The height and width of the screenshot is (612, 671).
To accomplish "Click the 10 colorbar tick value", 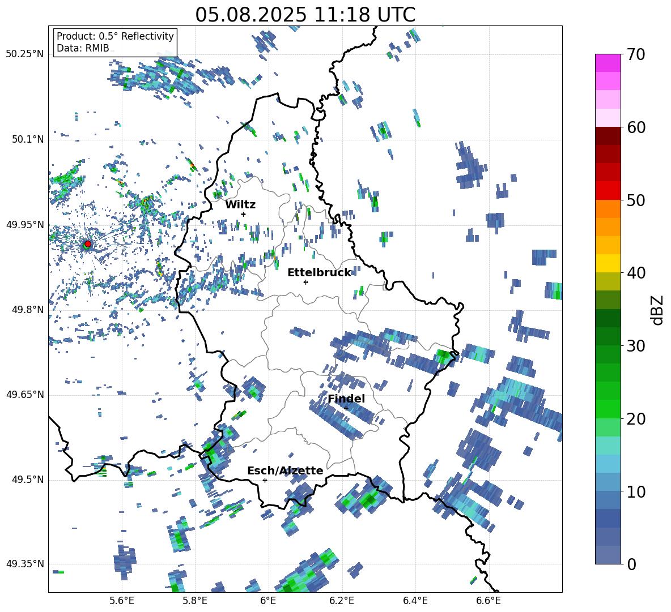I will [x=636, y=491].
